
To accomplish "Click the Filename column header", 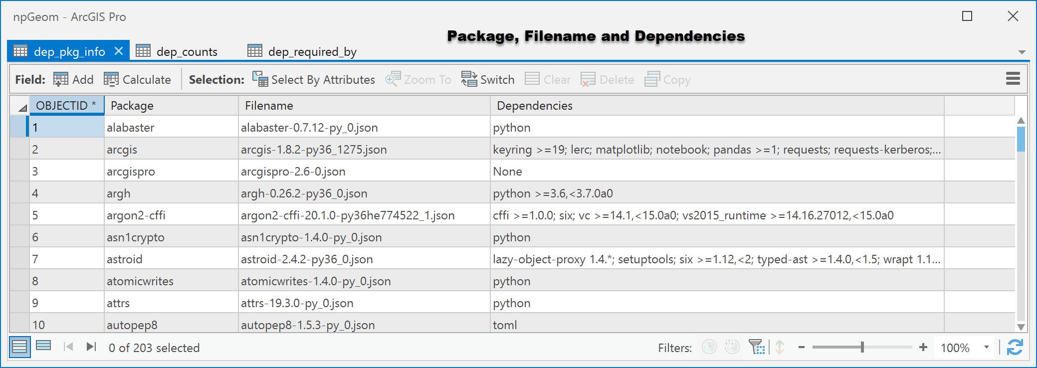I will (x=364, y=106).
